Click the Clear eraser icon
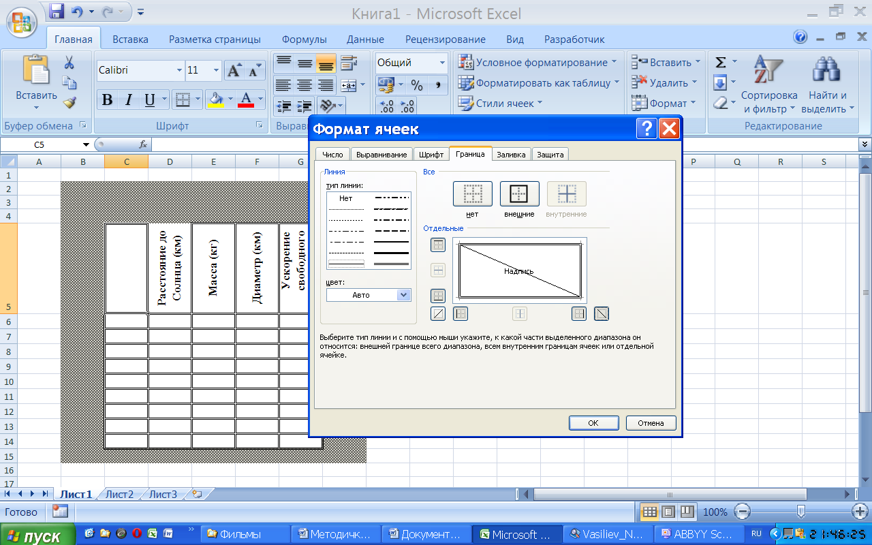Screen dimensions: 872x545 720,103
